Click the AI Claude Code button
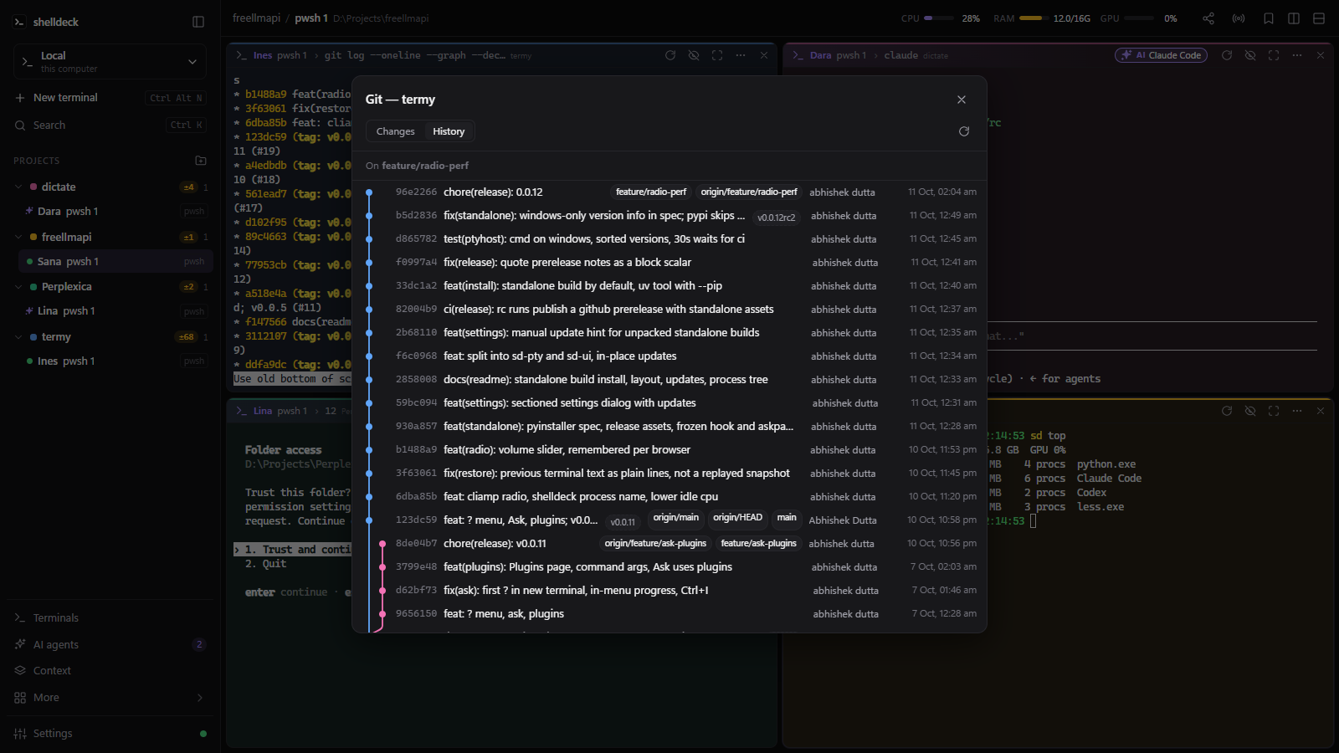 coord(1161,55)
